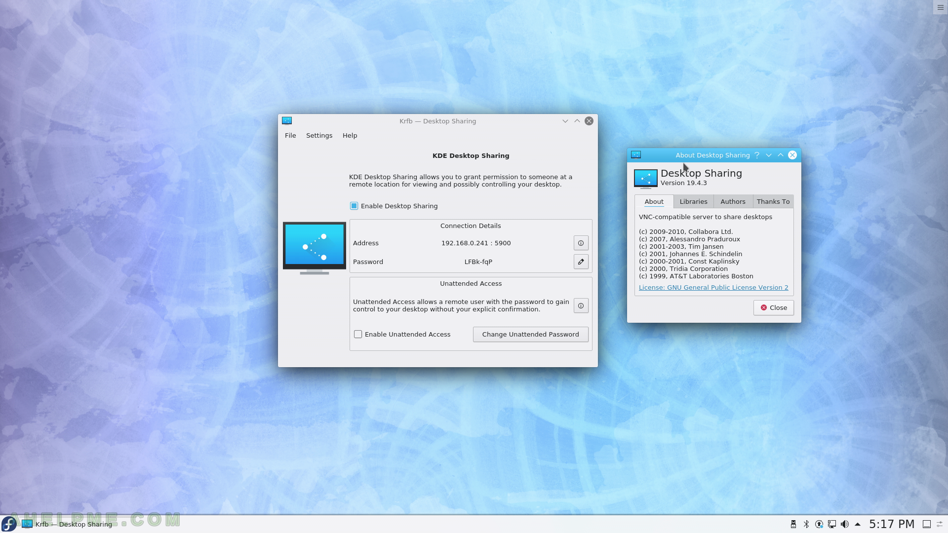Click AT&T Laboratories Boston copyright line
The width and height of the screenshot is (948, 533).
[696, 276]
